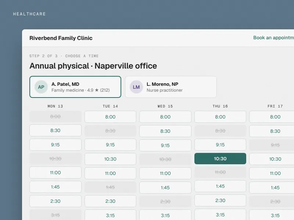Select Tuesday 14 at 11:00
The image size is (294, 220).
coord(111,173)
